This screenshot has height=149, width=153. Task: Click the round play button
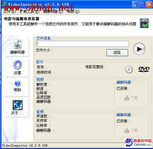[139, 49]
